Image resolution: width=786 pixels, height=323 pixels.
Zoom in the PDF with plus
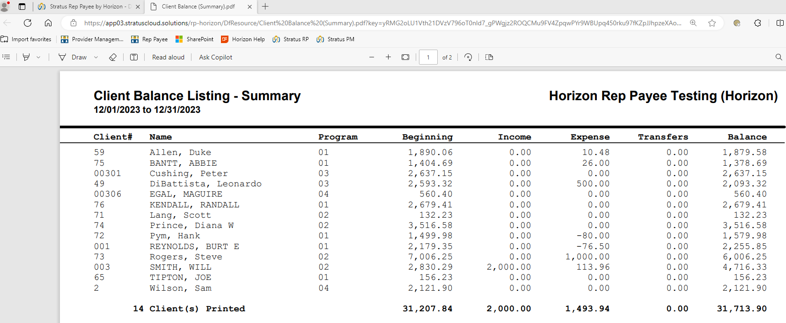tap(388, 57)
